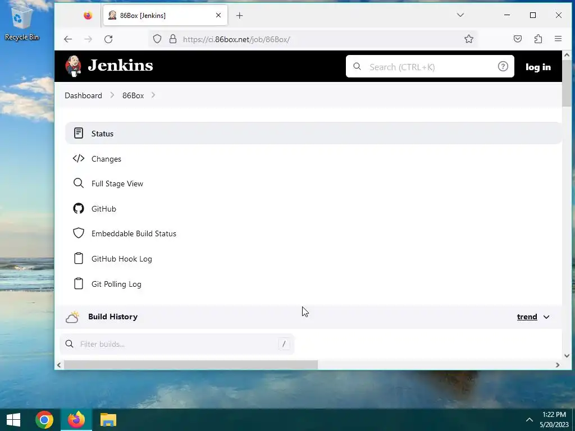Expand the 86Box breadcrumb chevron
575x431 pixels.
[153, 95]
